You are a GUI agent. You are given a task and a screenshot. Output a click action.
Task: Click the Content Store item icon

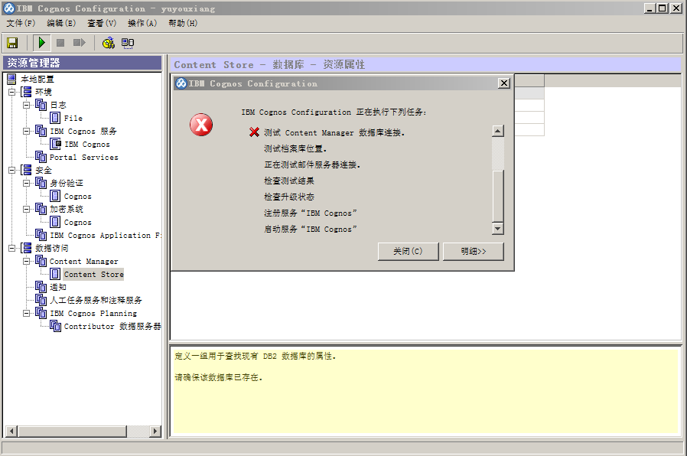pos(55,274)
